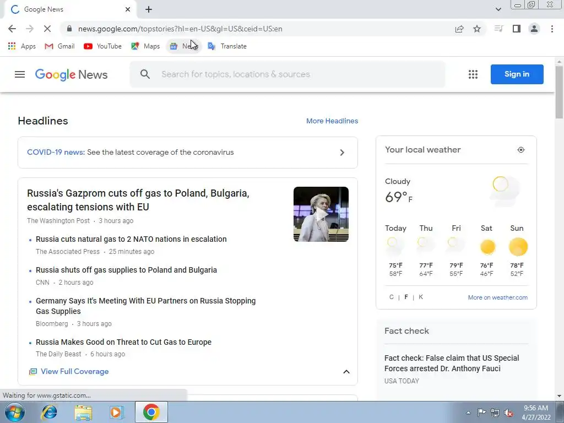
Task: Click the page vertical scrollbar thumb
Action: (559, 92)
